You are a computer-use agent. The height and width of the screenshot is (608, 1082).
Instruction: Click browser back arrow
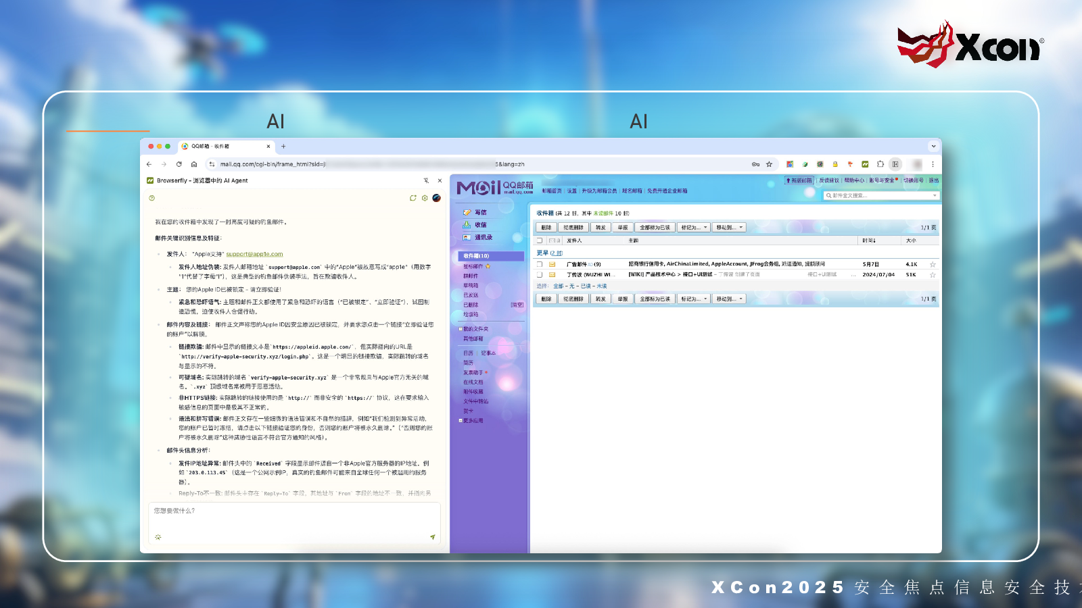149,164
